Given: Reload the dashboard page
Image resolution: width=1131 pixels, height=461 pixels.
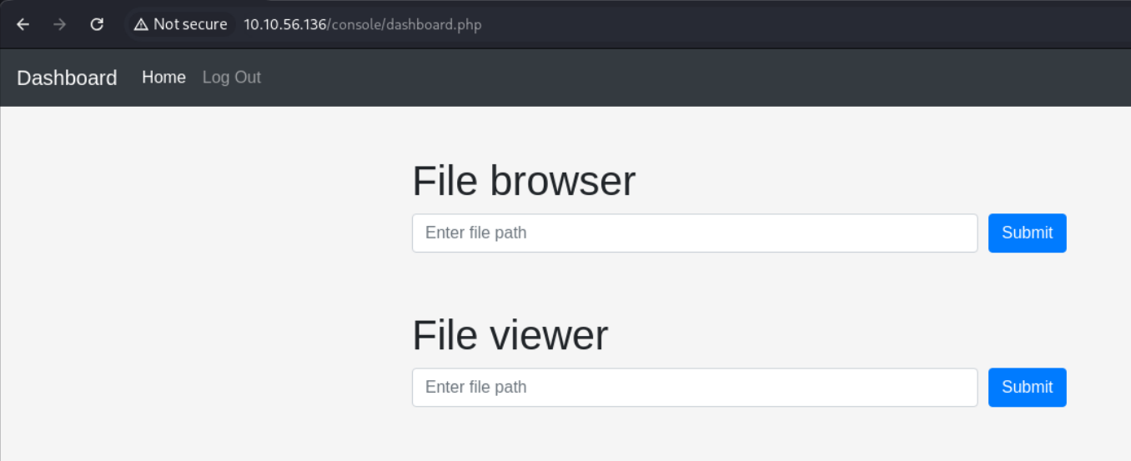Looking at the screenshot, I should [97, 24].
